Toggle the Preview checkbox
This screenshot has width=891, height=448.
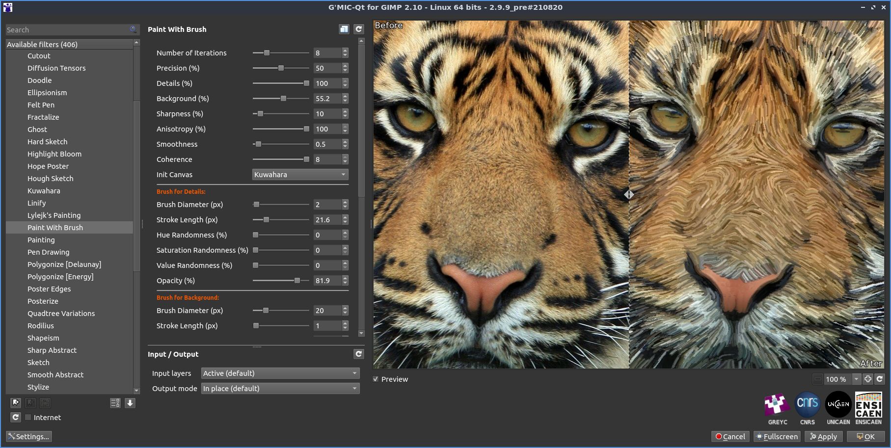[x=376, y=379]
